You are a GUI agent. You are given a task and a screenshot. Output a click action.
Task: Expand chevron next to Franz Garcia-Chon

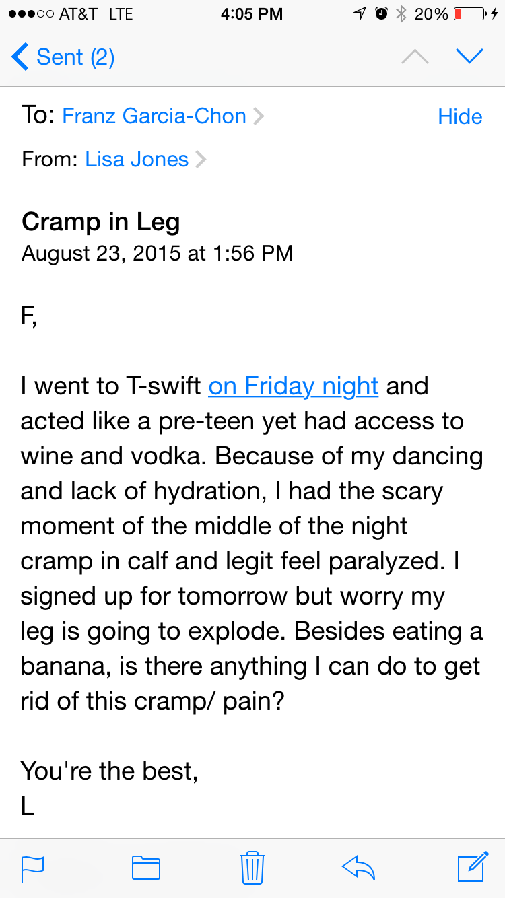pyautogui.click(x=259, y=117)
